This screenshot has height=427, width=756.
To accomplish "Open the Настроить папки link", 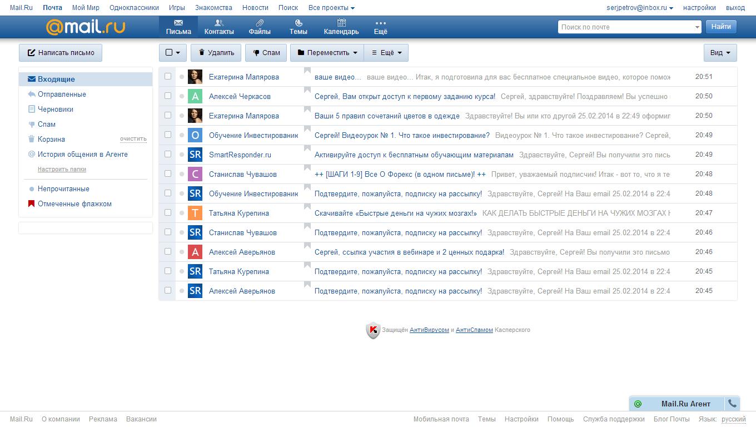I will pyautogui.click(x=62, y=169).
